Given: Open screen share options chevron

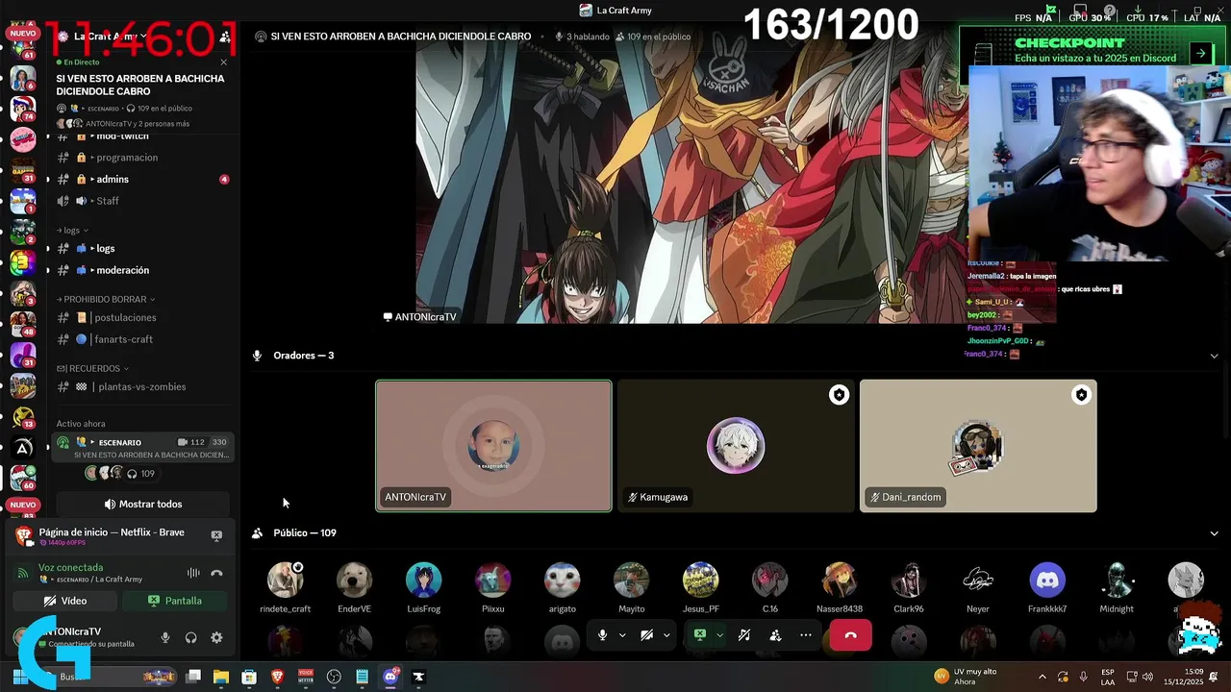Looking at the screenshot, I should pos(719,635).
